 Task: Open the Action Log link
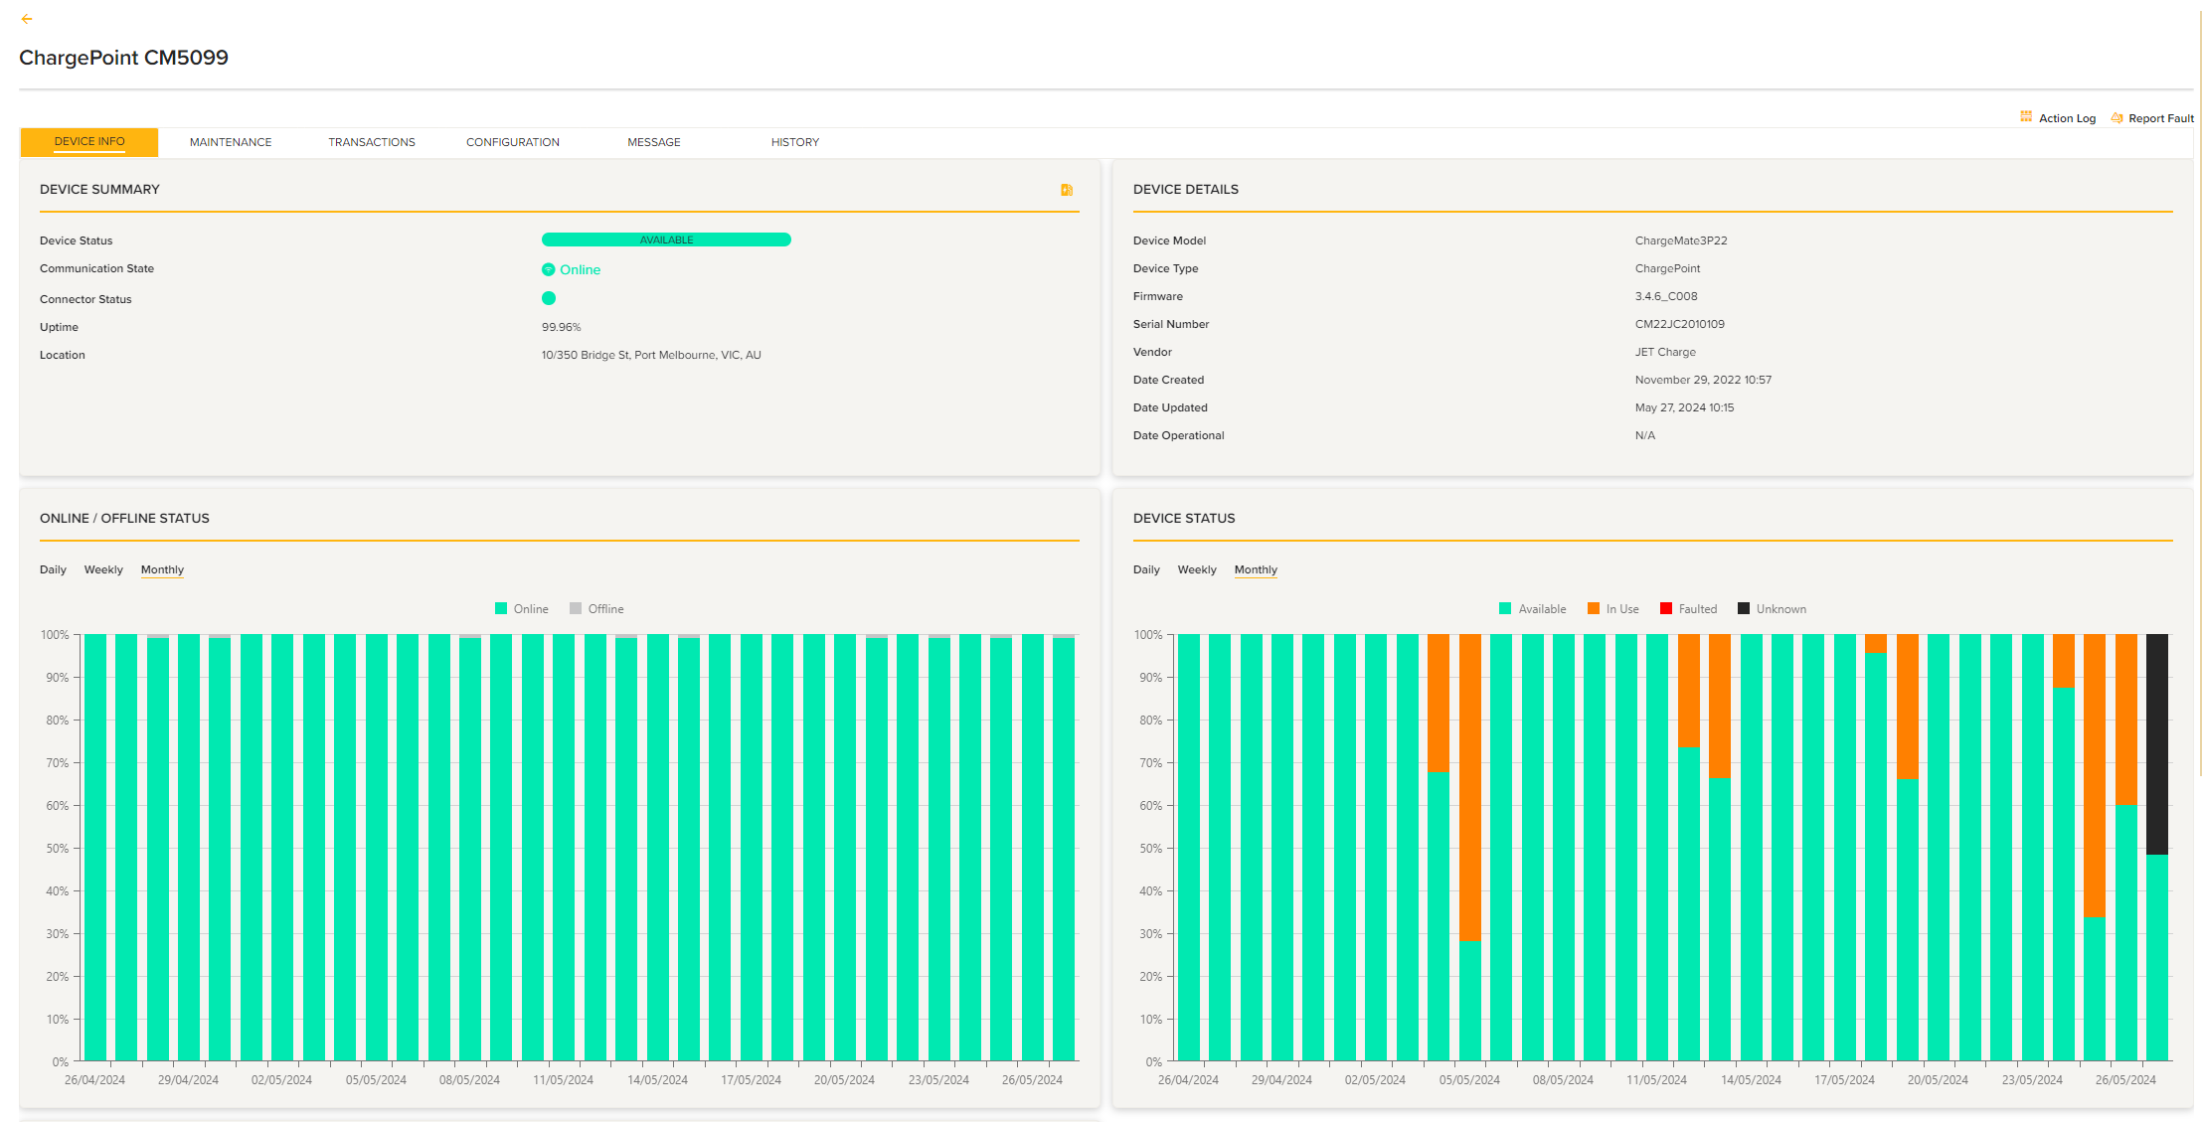[2067, 118]
